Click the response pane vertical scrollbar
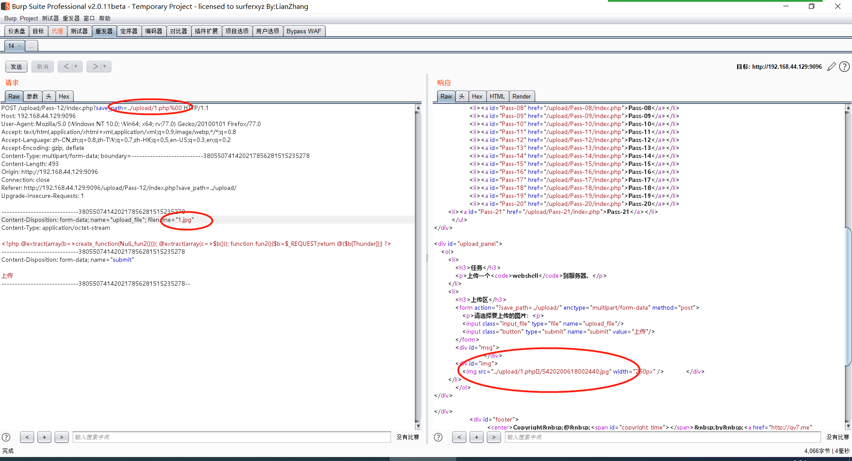The height and width of the screenshot is (461, 852). tap(848, 266)
